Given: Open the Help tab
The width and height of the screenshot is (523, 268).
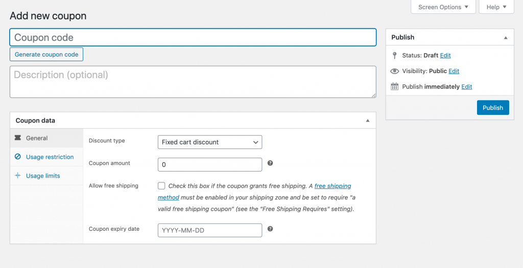Looking at the screenshot, I should (496, 7).
